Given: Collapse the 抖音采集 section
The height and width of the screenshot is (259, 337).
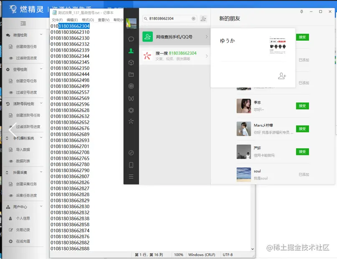Looking at the screenshot, I should click(x=41, y=172).
